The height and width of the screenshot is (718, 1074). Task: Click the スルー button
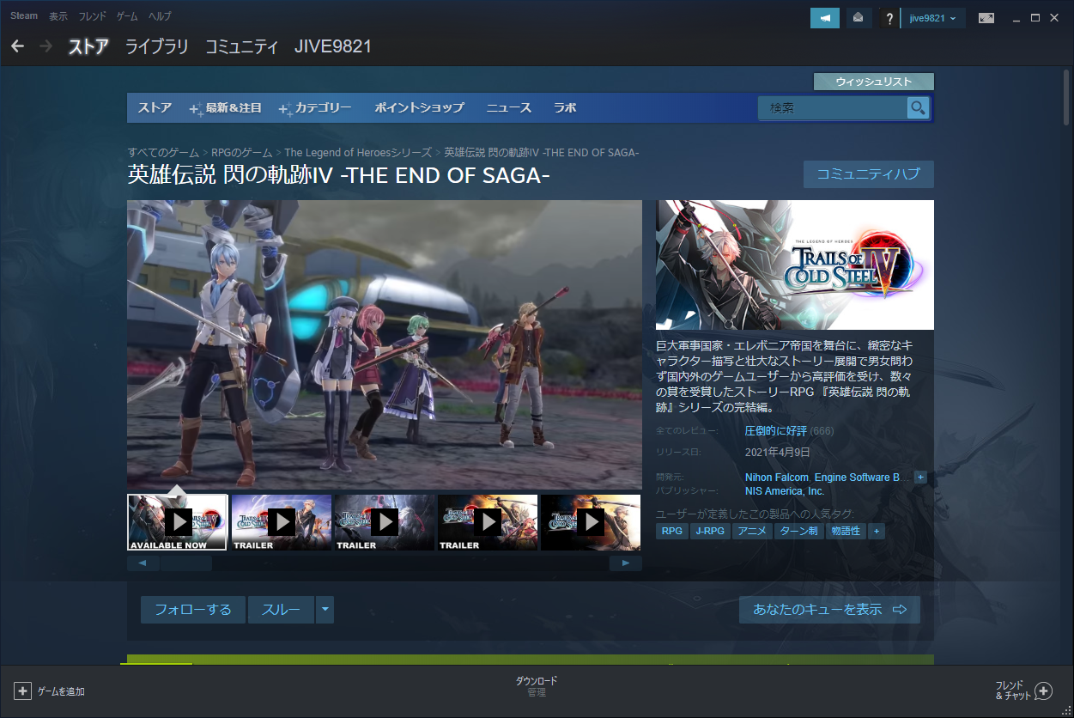[x=282, y=610]
